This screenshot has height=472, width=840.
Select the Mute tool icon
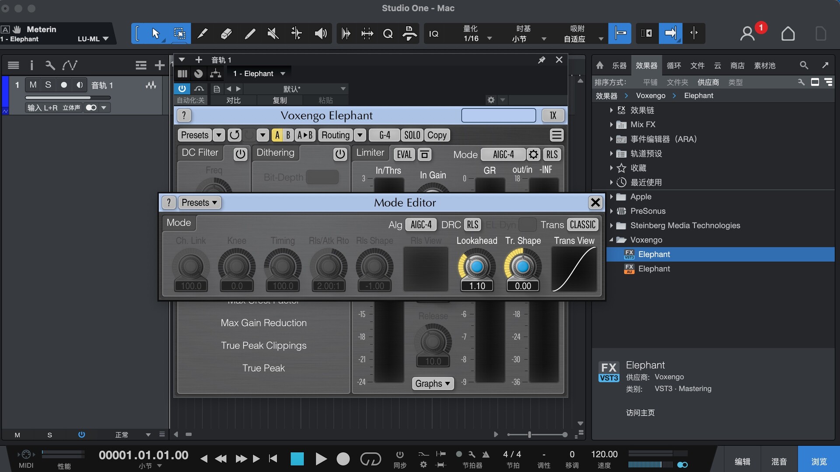(x=273, y=34)
